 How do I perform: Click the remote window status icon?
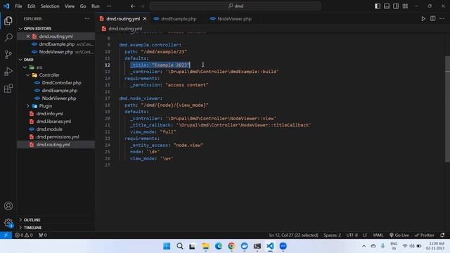[6, 235]
